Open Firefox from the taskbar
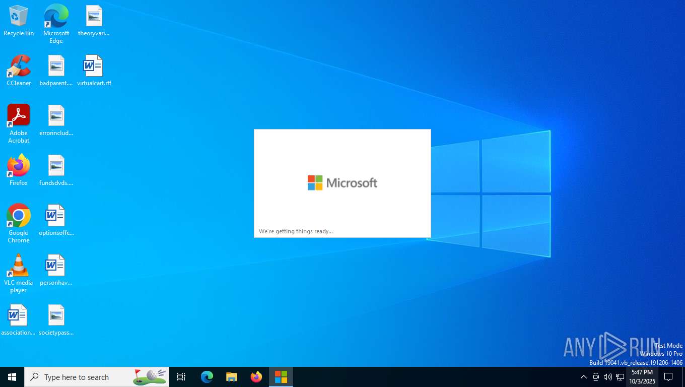 coord(256,377)
